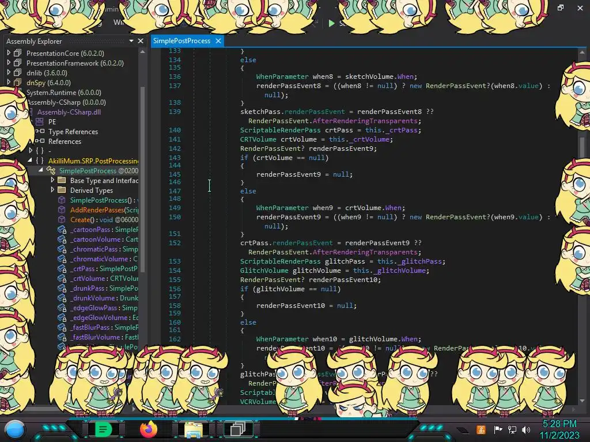Click the SimplePostProcess class icon
This screenshot has width=590, height=442.
point(51,170)
